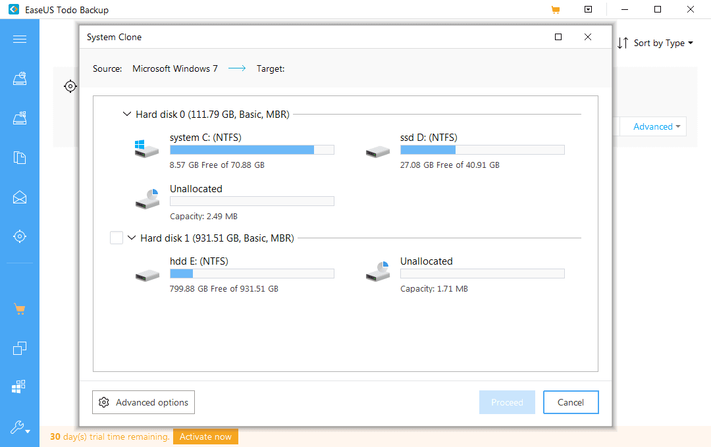Collapse the Hard disk 0 section
The width and height of the screenshot is (711, 447).
tap(126, 113)
